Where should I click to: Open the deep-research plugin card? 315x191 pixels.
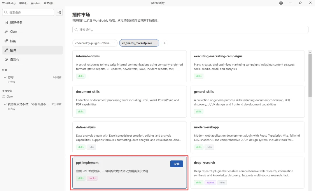(x=247, y=173)
